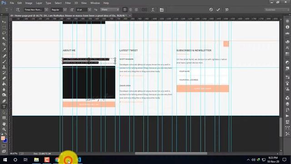This screenshot has height=164, width=291.
Task: Select the History Brush tool
Action: pyautogui.click(x=4, y=72)
